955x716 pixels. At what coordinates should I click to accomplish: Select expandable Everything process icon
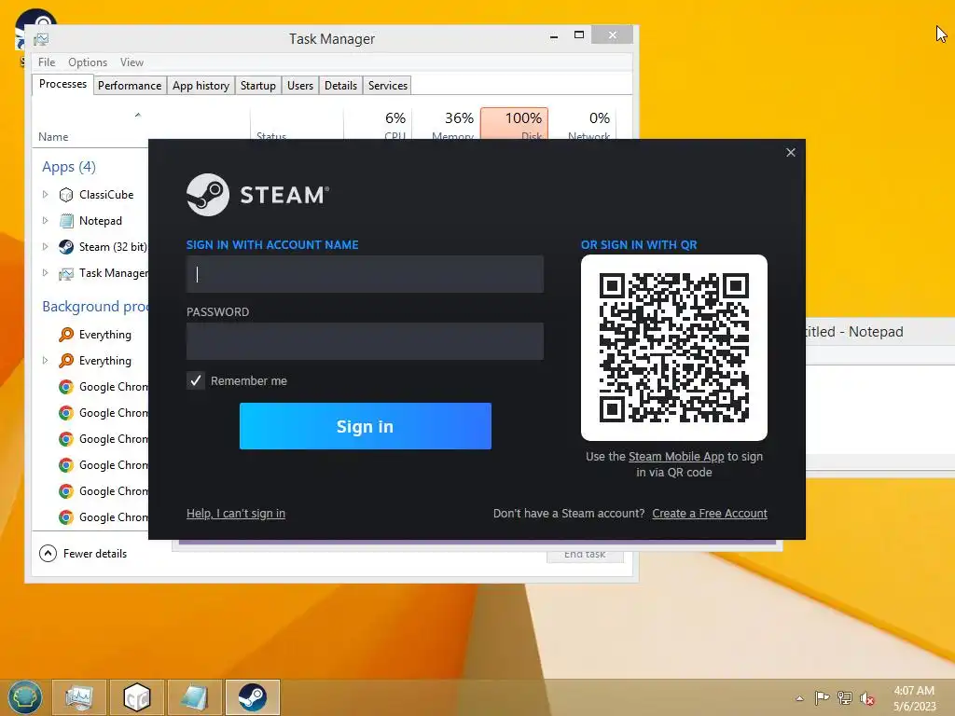66,361
